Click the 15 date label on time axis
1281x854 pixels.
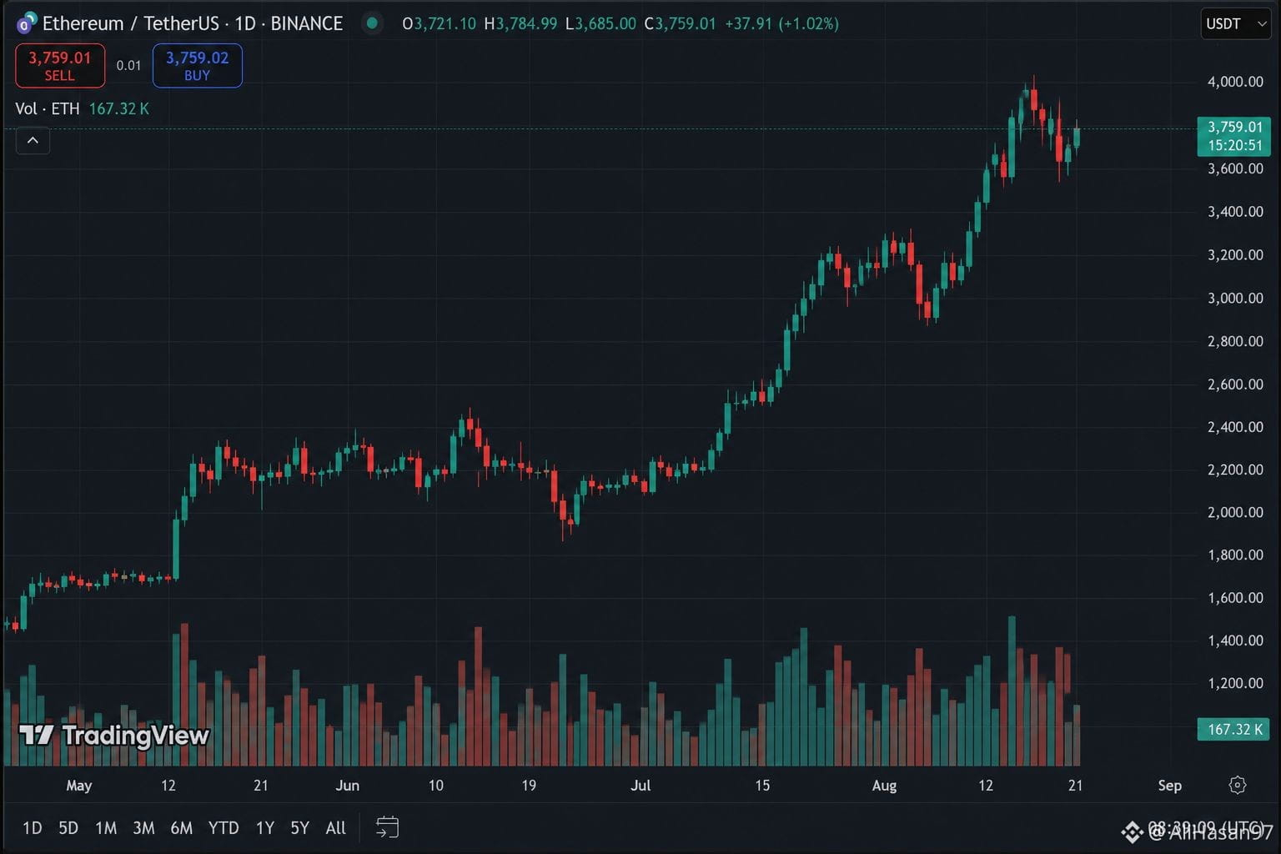(x=762, y=786)
